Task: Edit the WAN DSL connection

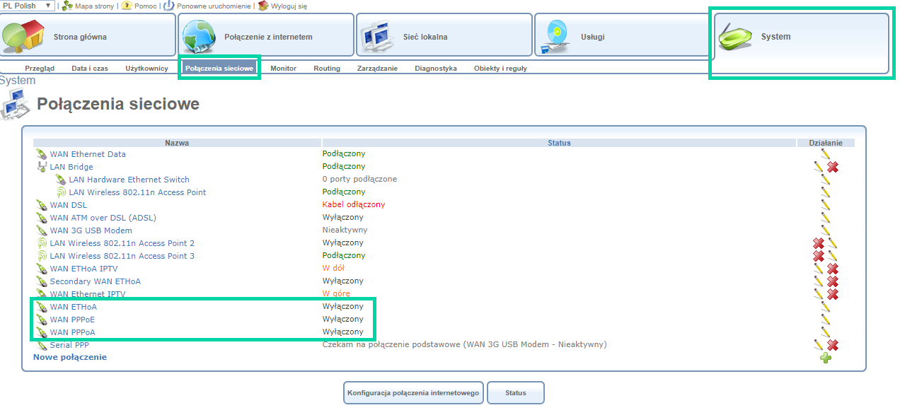Action: [x=825, y=205]
